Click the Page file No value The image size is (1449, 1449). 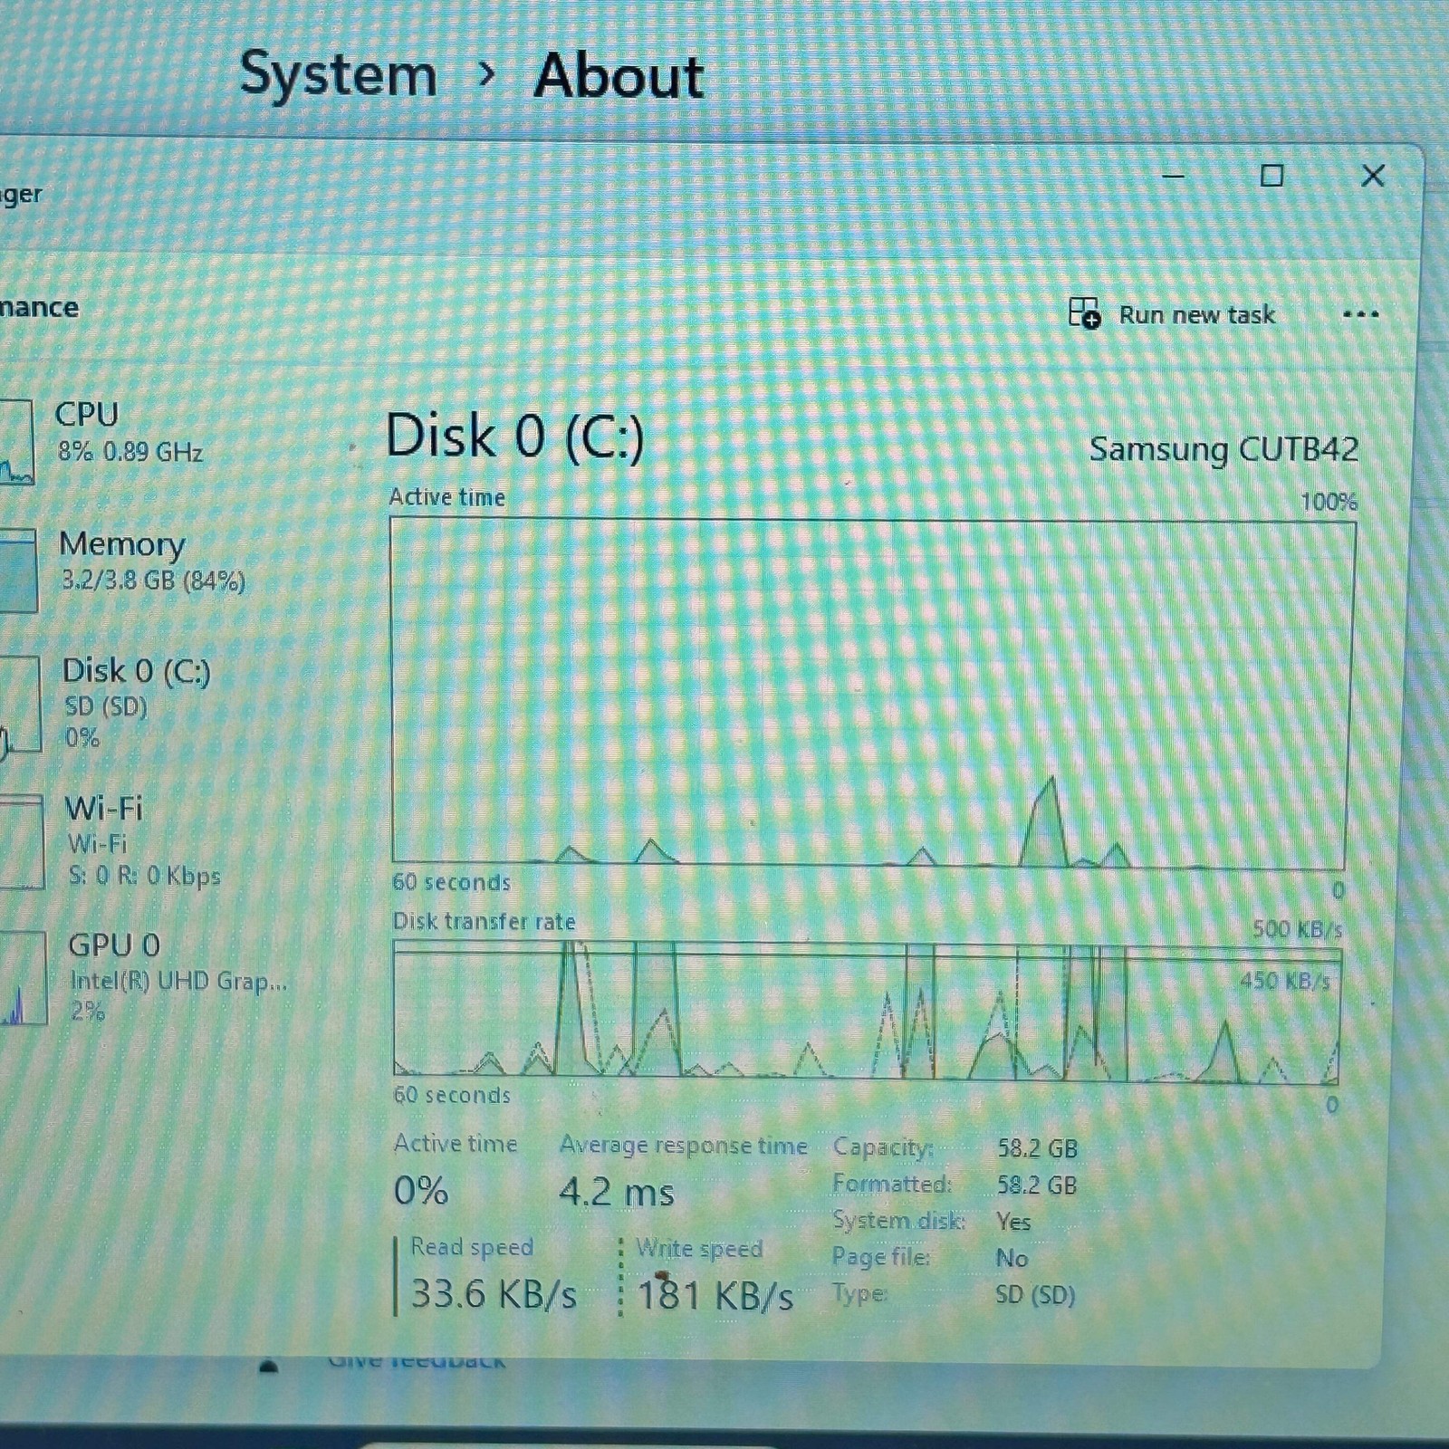pyautogui.click(x=1012, y=1258)
